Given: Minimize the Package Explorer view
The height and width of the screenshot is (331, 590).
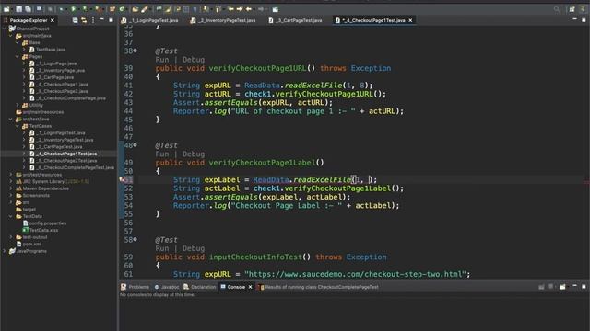Looking at the screenshot, I should click(x=101, y=19).
